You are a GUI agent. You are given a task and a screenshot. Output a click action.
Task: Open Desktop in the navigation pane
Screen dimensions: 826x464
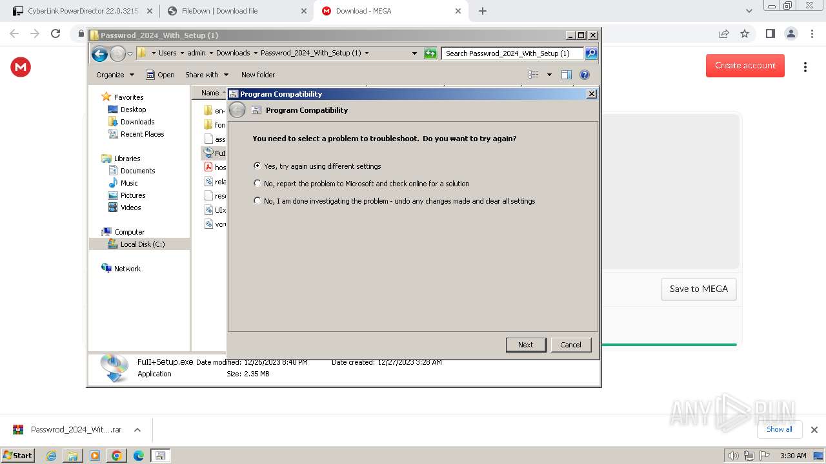pyautogui.click(x=133, y=110)
